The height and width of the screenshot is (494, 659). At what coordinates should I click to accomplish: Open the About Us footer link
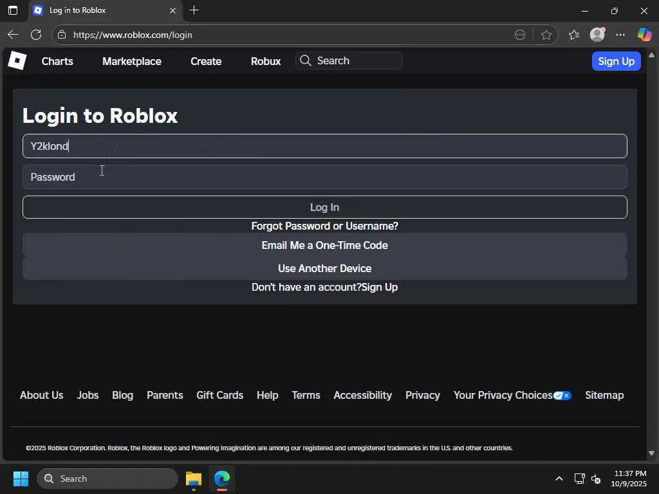(42, 396)
